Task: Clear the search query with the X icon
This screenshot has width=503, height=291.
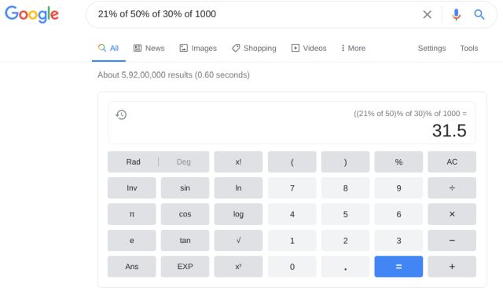Action: [x=427, y=14]
